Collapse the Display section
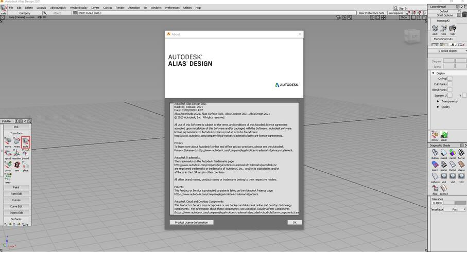467x253 pixels. pyautogui.click(x=433, y=73)
